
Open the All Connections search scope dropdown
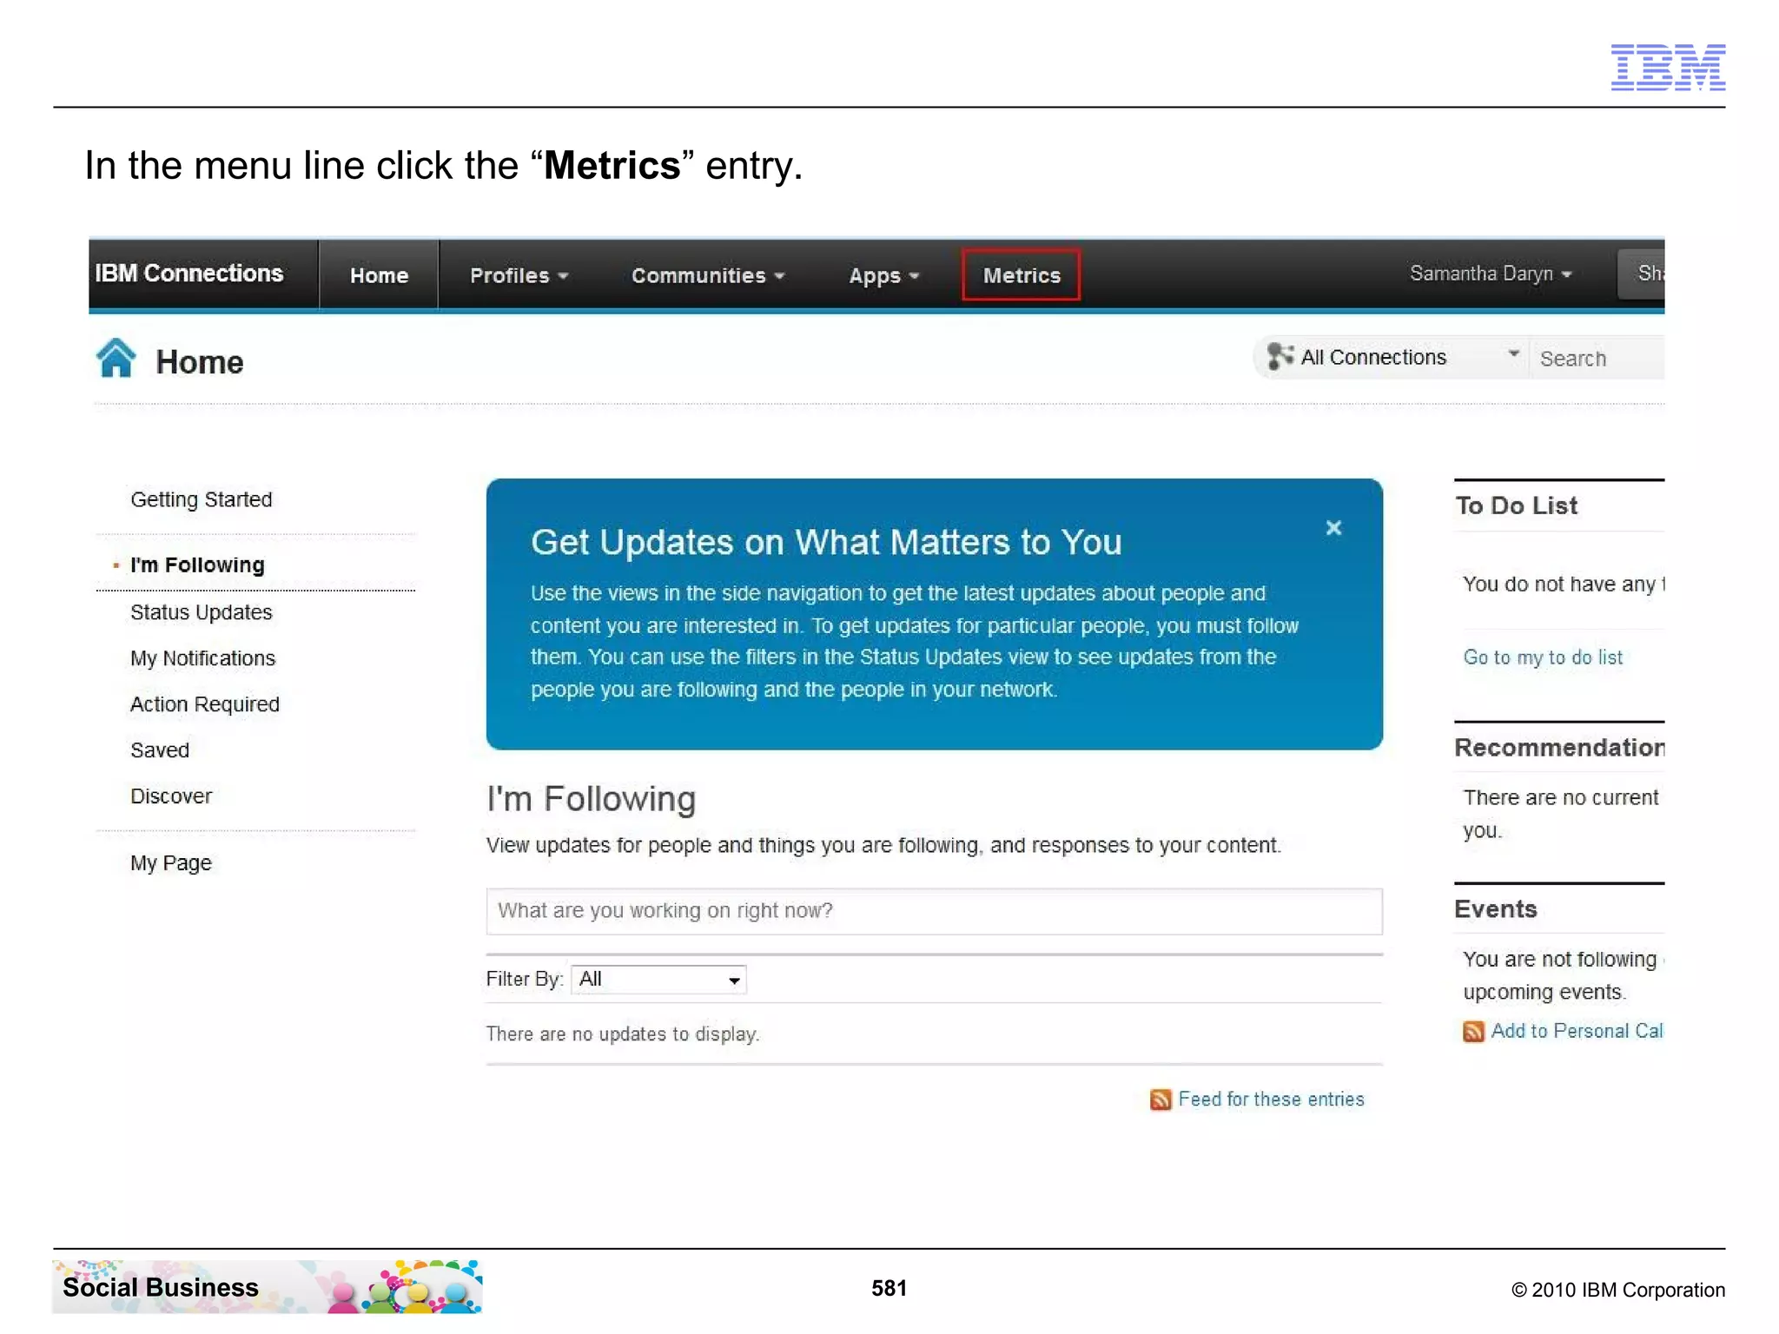pyautogui.click(x=1392, y=357)
